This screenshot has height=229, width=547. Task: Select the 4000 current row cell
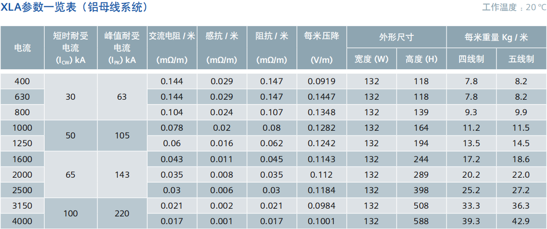(22, 221)
